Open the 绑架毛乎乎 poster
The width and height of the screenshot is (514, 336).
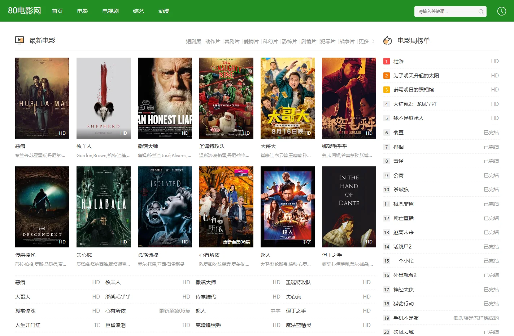349,98
